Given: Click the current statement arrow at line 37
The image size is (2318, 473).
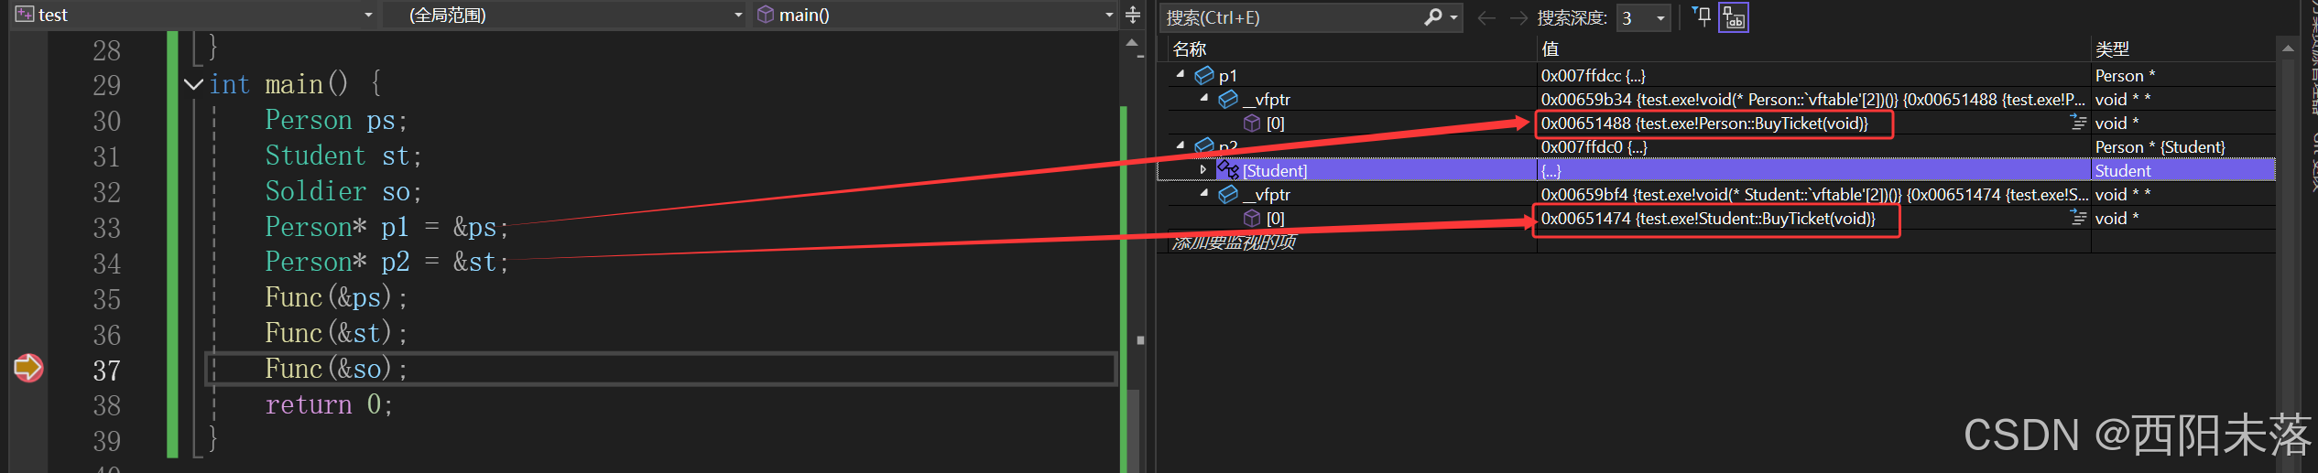Looking at the screenshot, I should click(28, 368).
